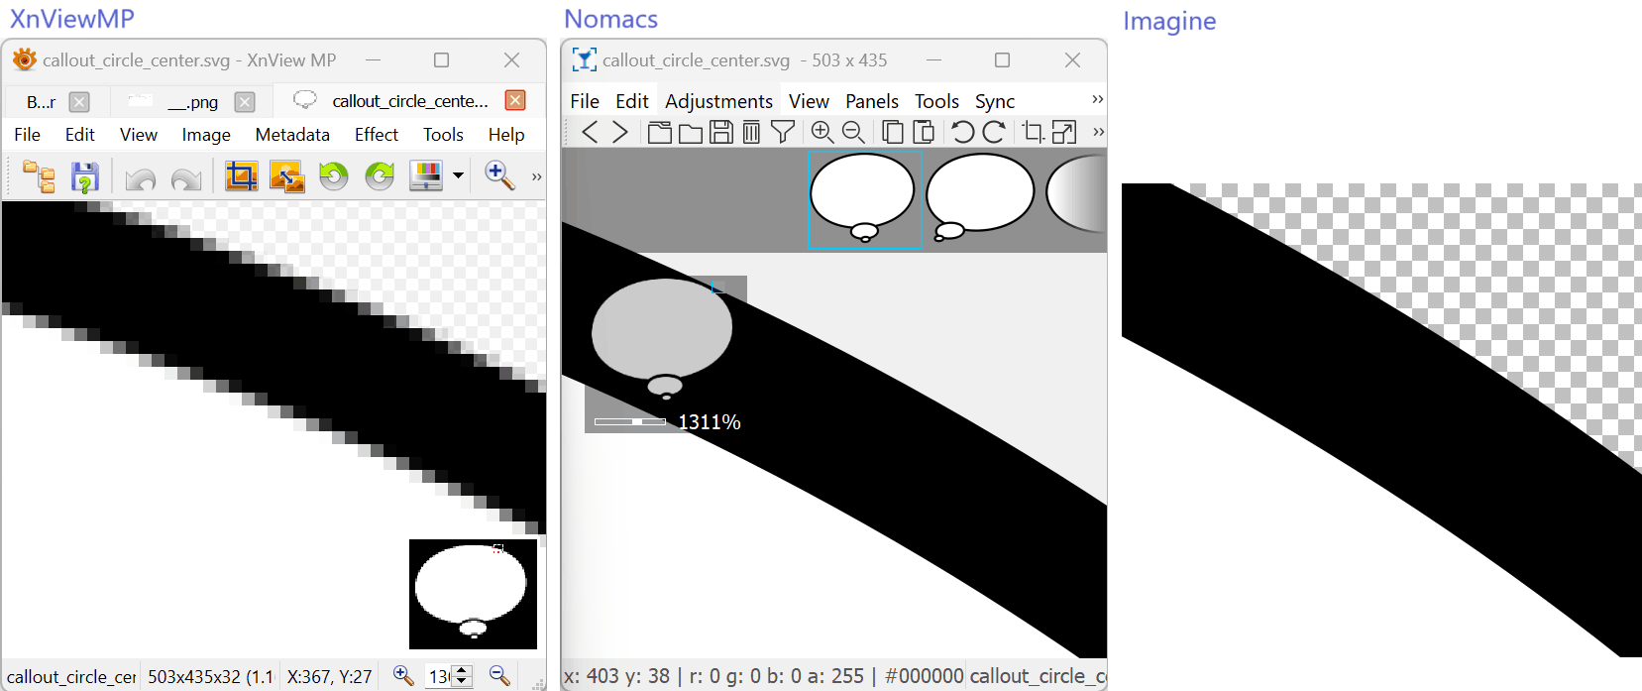Screen dimensions: 1642x691
Task: Select the callout_circle_cente... tab
Action: coord(410,101)
